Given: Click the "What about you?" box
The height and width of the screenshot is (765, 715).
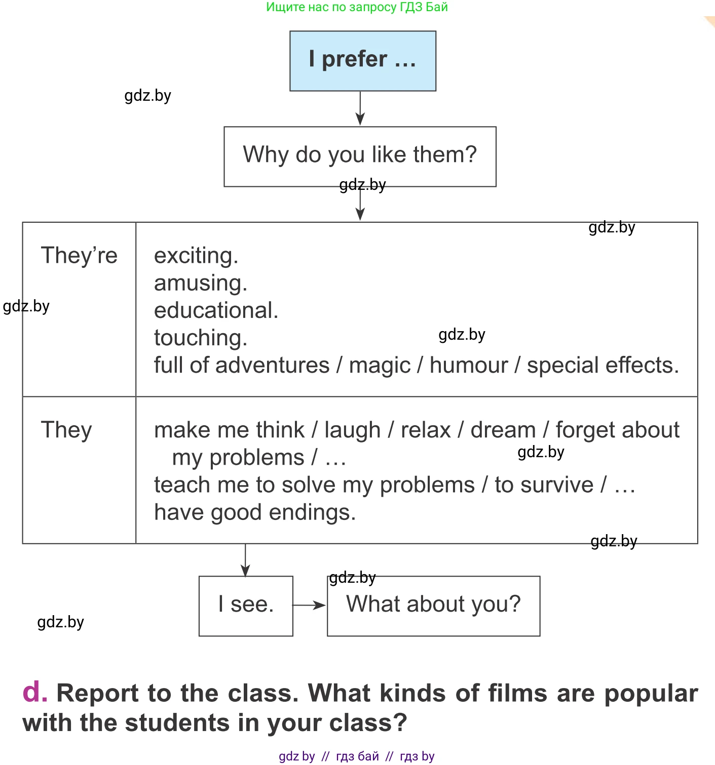Looking at the screenshot, I should point(433,606).
